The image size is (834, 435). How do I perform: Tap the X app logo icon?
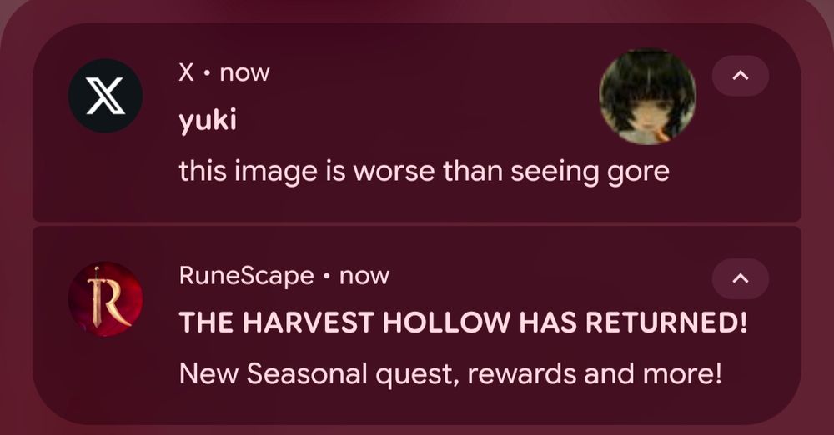coord(105,96)
